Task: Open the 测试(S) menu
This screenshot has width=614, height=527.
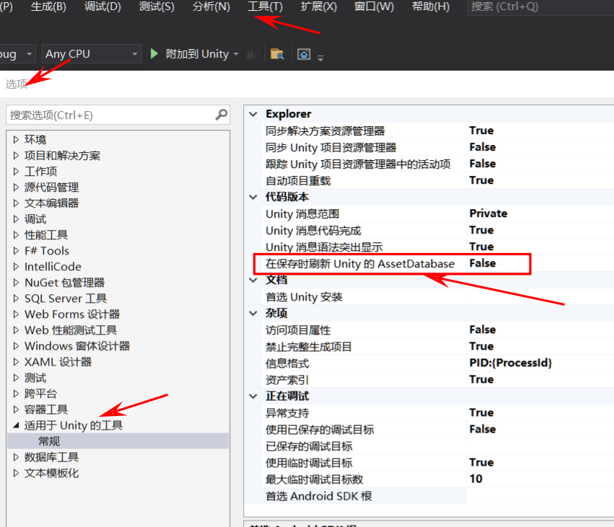Action: (157, 6)
